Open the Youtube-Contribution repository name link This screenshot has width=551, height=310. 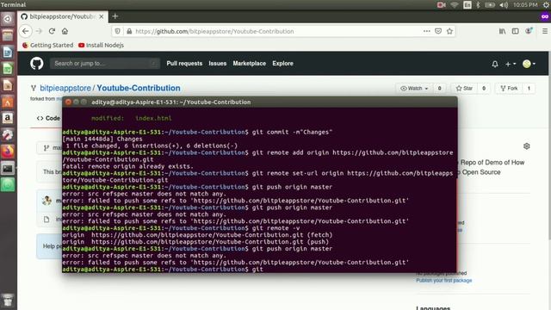[x=139, y=88]
